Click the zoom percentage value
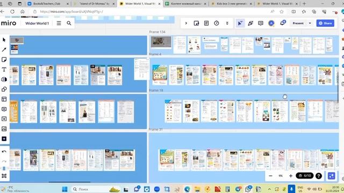The height and width of the screenshot is (193, 344). click(281, 176)
